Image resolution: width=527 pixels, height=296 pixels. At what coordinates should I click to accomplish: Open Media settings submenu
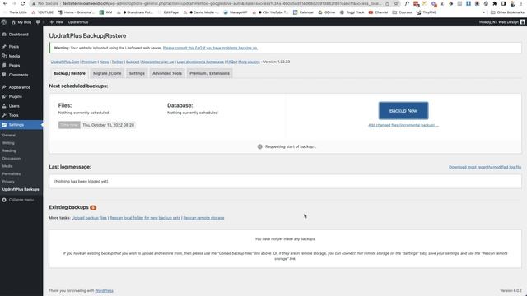(7, 166)
